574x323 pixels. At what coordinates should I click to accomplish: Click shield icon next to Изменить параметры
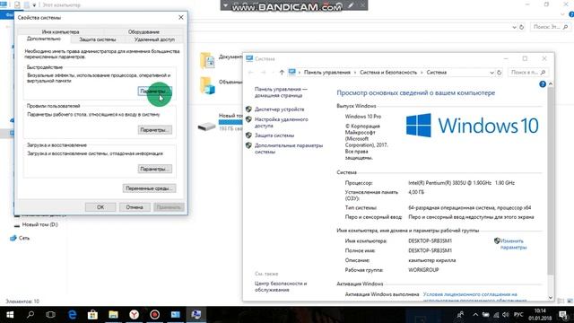(x=497, y=240)
